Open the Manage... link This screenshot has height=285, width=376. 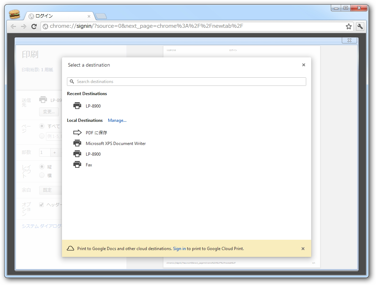117,120
